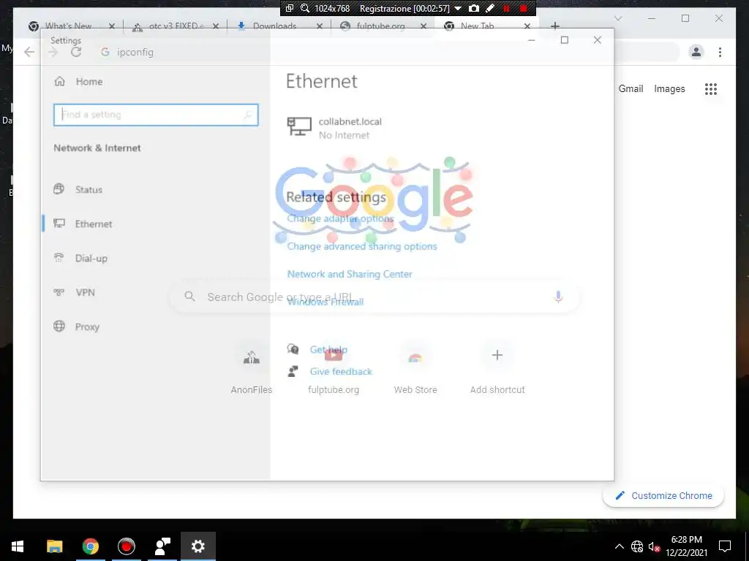
Task: Switch to otc v3 FIXED tab
Action: click(x=176, y=26)
